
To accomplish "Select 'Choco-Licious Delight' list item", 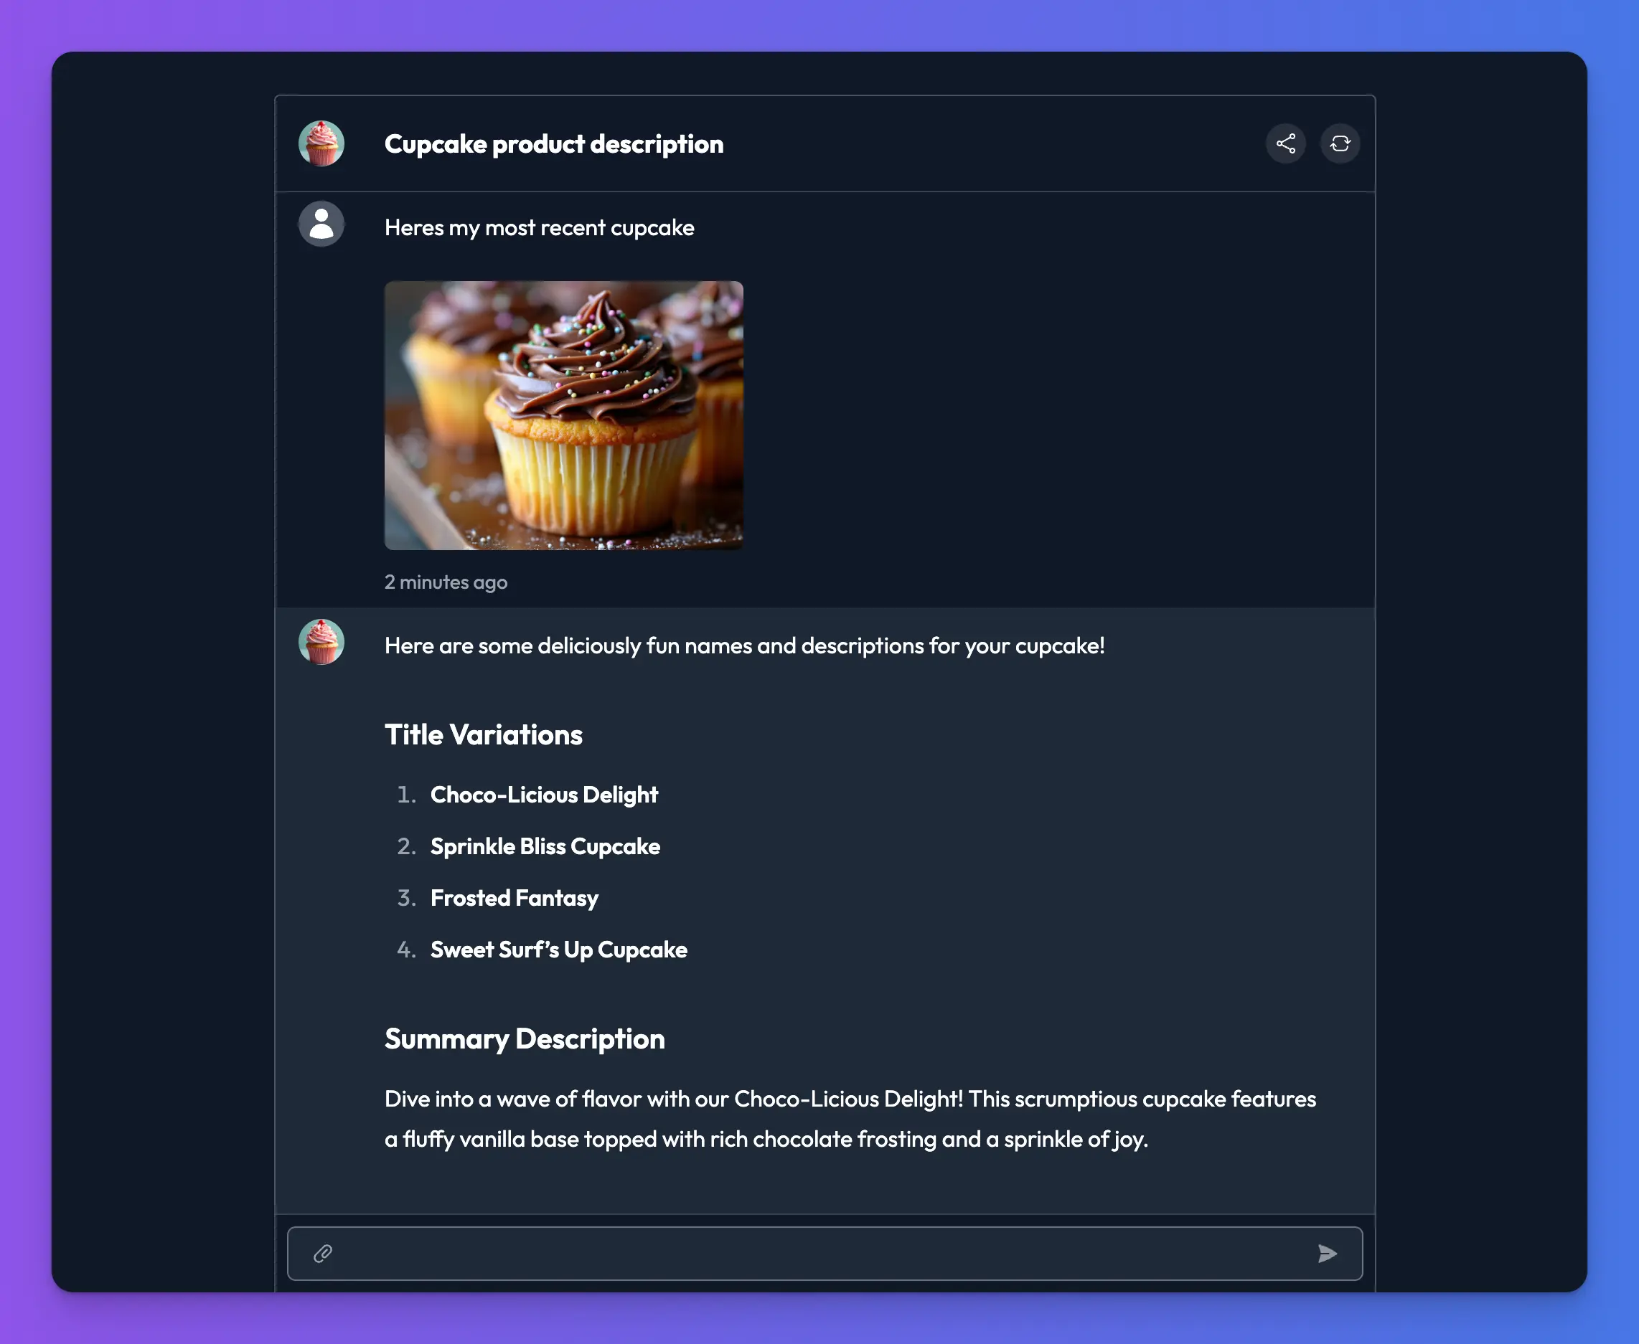I will (544, 795).
